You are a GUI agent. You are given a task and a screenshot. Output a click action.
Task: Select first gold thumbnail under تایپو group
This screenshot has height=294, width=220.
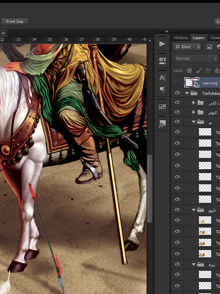coord(205,220)
